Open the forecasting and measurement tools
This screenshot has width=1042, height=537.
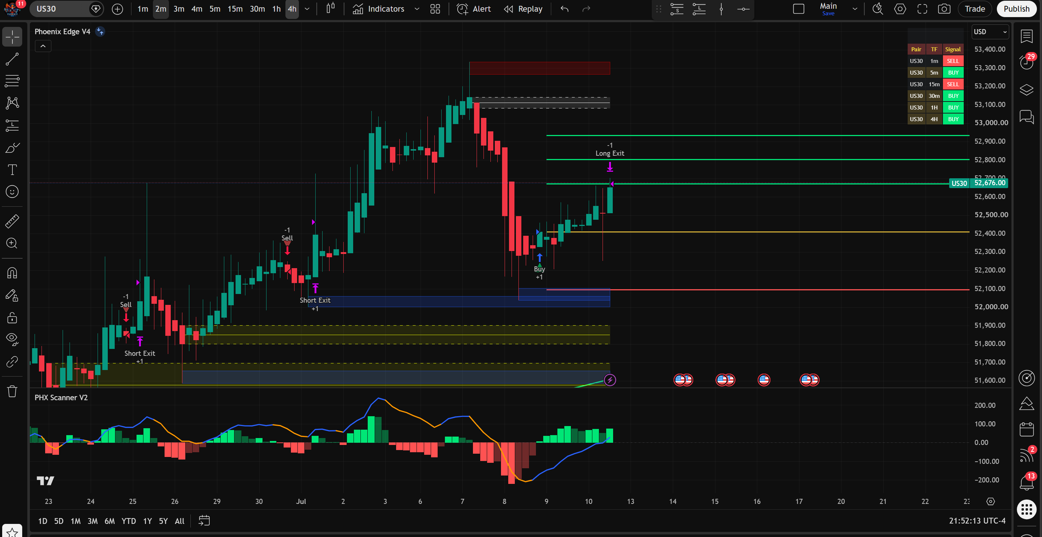click(12, 125)
